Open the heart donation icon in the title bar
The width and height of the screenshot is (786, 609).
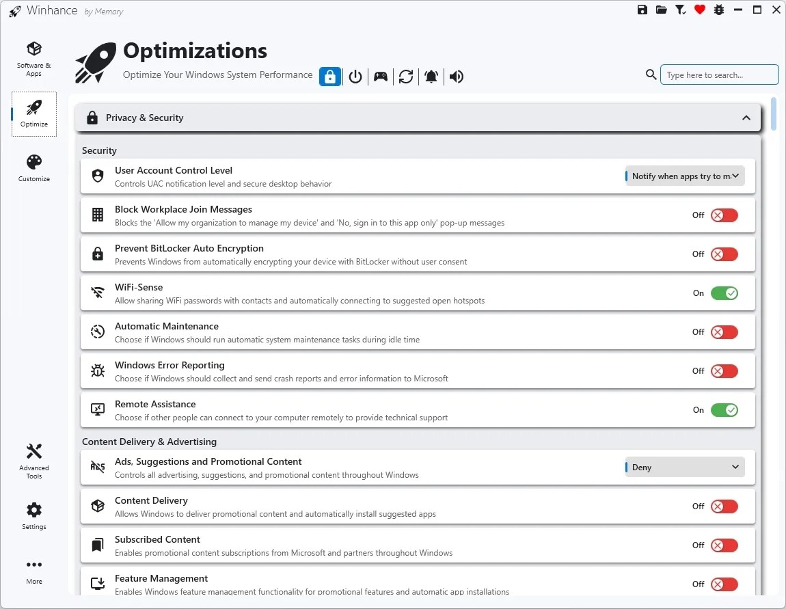[699, 10]
